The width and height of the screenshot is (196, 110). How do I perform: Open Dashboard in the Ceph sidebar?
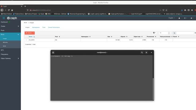coord(4,22)
